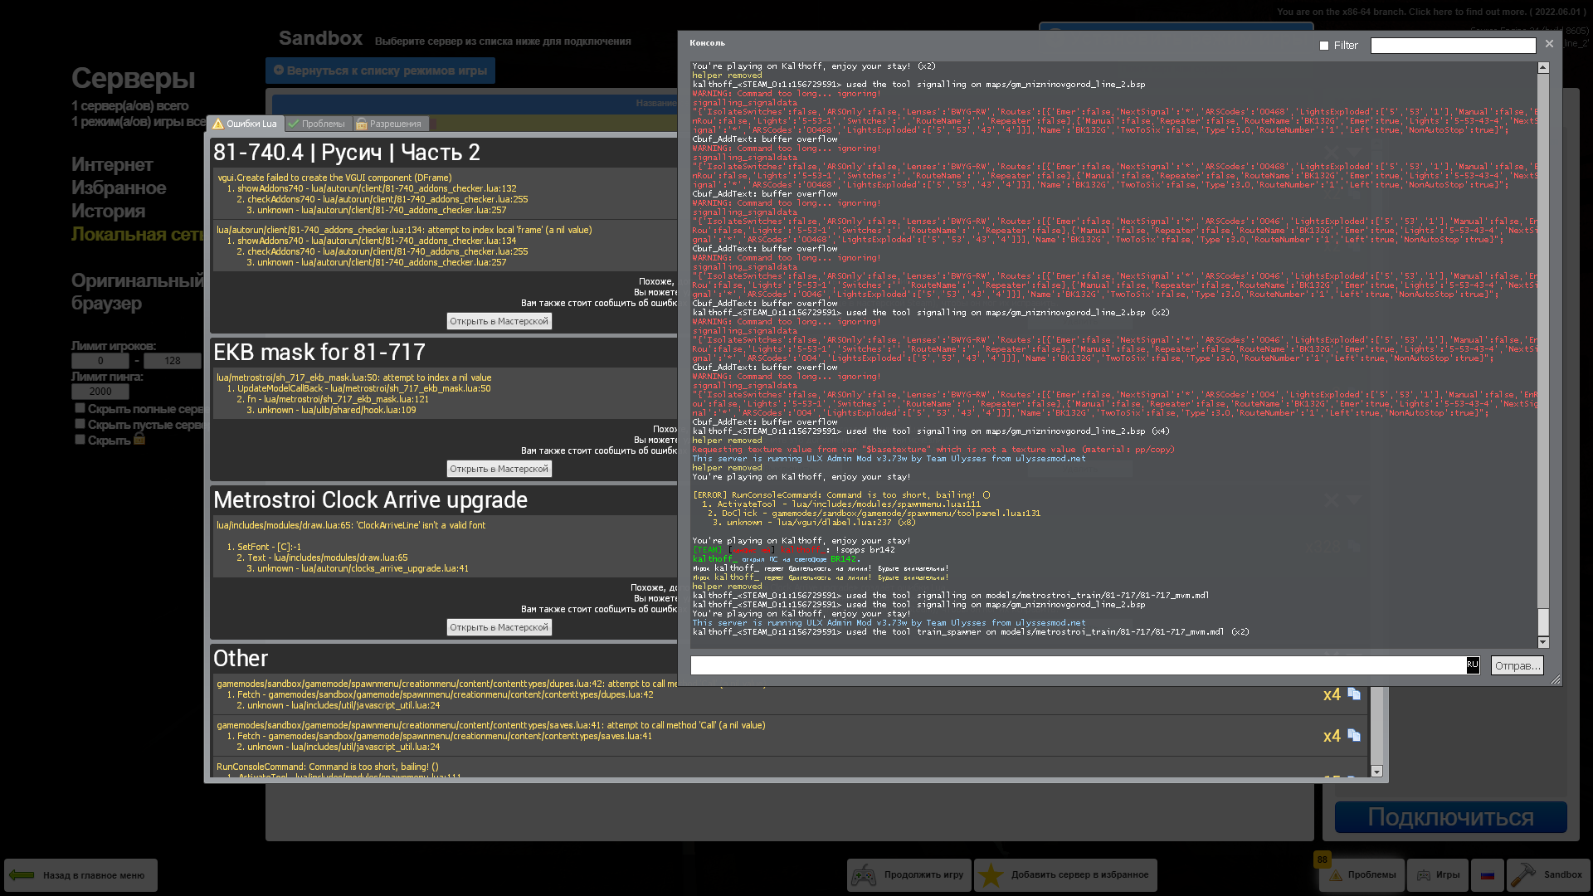
Task: Toggle the Скрыть полные серверы checkbox
Action: point(80,407)
